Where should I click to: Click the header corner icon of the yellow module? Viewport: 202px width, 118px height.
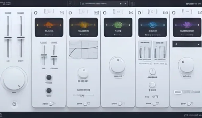click(96, 13)
